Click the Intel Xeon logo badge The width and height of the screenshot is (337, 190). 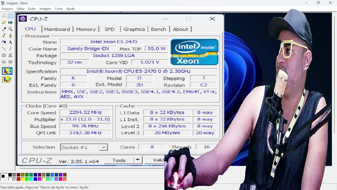coord(195,52)
